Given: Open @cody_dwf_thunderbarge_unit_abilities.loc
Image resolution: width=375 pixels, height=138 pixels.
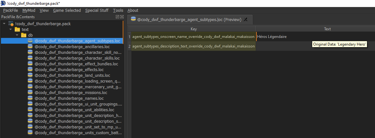Looking at the screenshot, I should click(74, 110).
